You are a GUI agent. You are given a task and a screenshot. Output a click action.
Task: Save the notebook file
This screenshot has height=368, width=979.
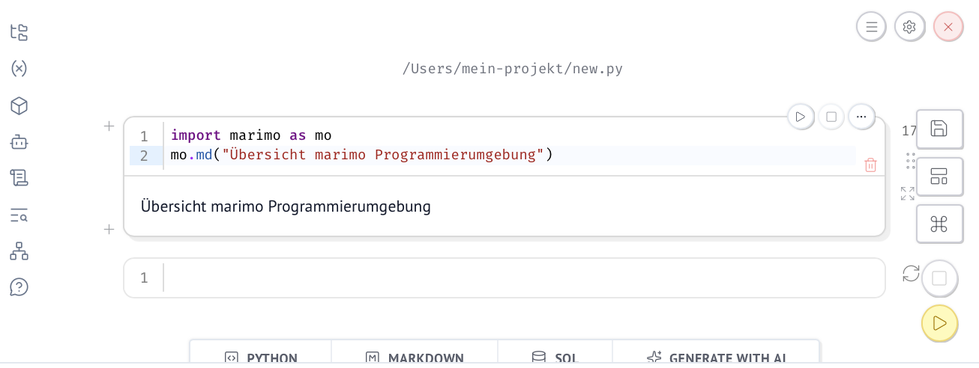click(939, 129)
